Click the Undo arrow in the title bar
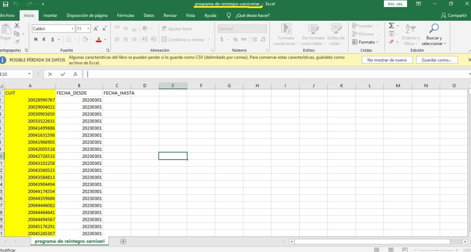The image size is (471, 252). (x=16, y=4)
